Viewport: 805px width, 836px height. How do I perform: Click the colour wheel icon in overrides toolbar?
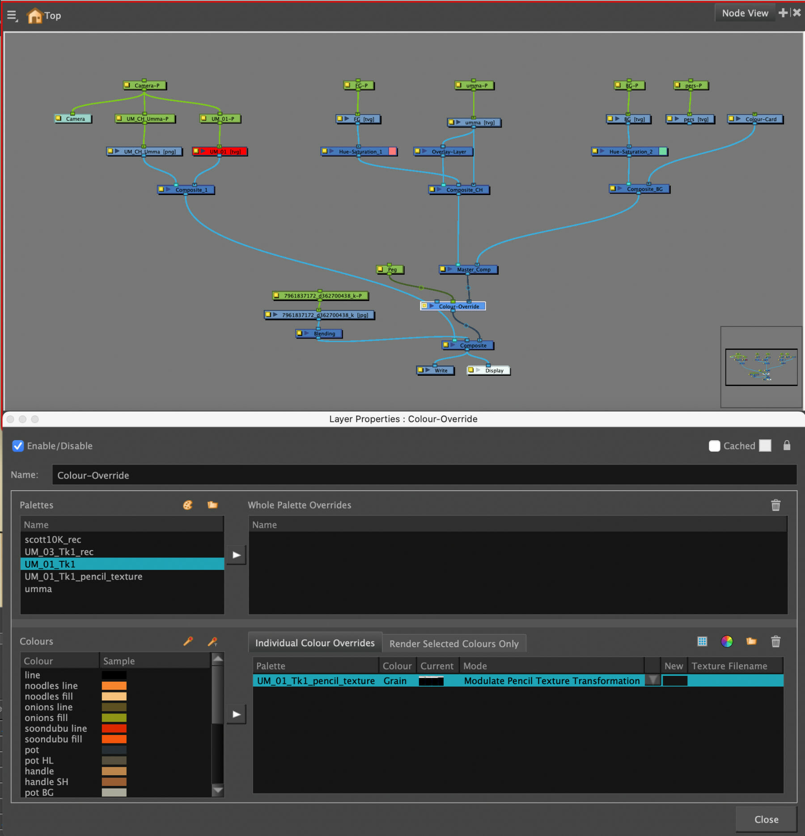pyautogui.click(x=727, y=641)
